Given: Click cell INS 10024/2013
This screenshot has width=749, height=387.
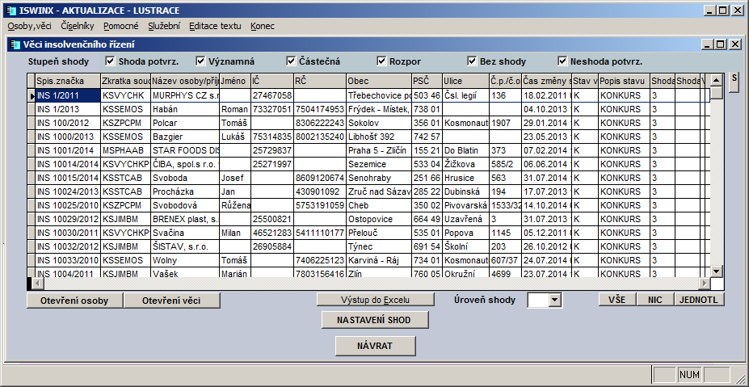Looking at the screenshot, I should click(x=68, y=191).
